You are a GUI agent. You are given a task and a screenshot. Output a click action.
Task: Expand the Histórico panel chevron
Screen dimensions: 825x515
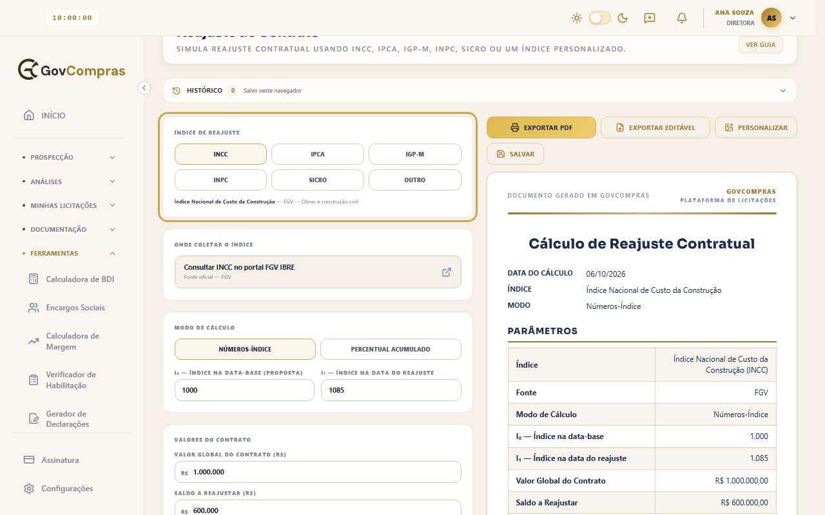pyautogui.click(x=783, y=91)
